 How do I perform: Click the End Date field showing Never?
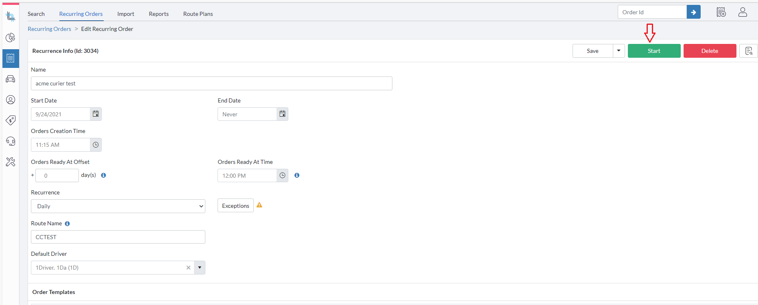(247, 114)
